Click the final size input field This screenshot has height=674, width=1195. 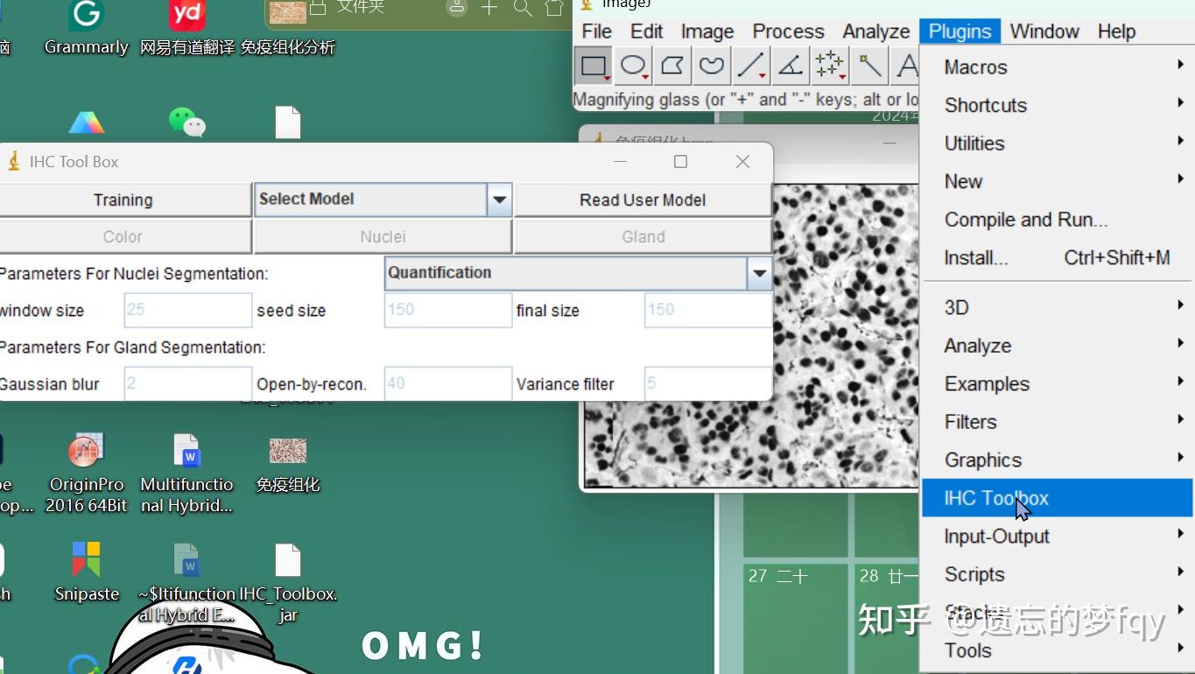click(707, 310)
